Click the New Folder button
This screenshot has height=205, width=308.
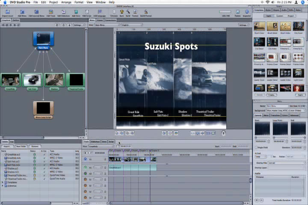21,146
